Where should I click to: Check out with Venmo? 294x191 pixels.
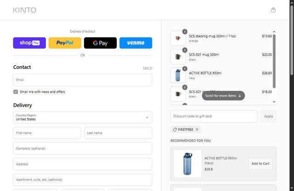tap(136, 43)
